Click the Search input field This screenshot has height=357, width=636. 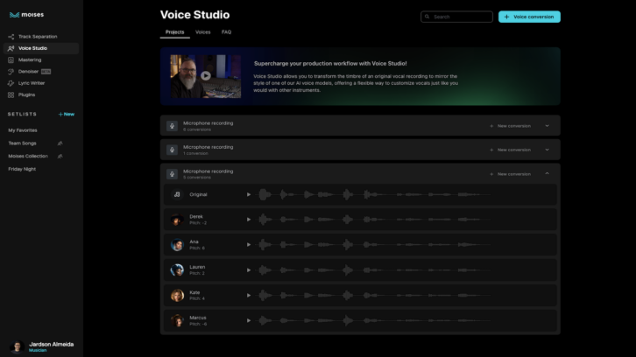(456, 17)
